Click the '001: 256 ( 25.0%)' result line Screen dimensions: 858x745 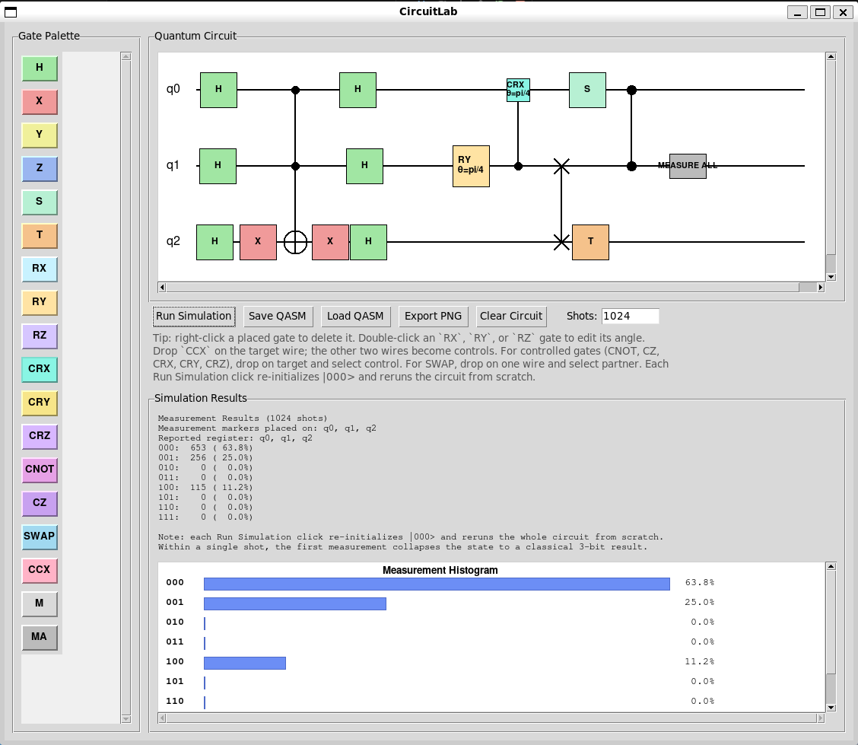click(205, 457)
